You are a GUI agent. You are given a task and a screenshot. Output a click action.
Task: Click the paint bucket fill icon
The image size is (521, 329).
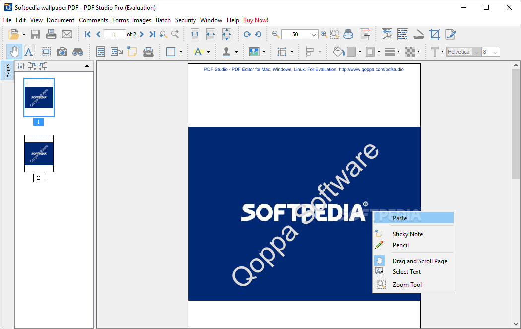[x=338, y=52]
